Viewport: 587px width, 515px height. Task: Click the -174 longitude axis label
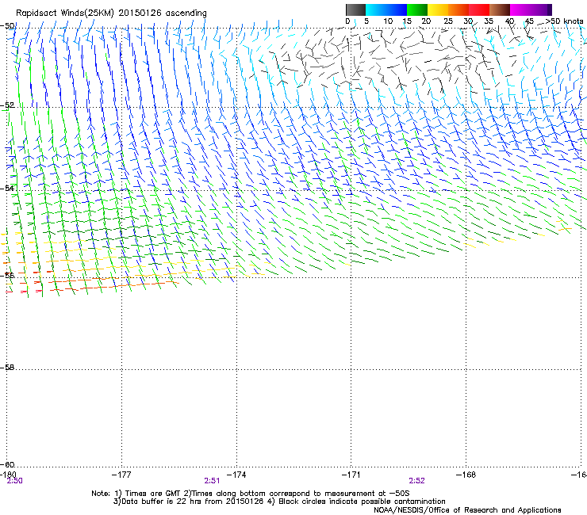[x=236, y=475]
